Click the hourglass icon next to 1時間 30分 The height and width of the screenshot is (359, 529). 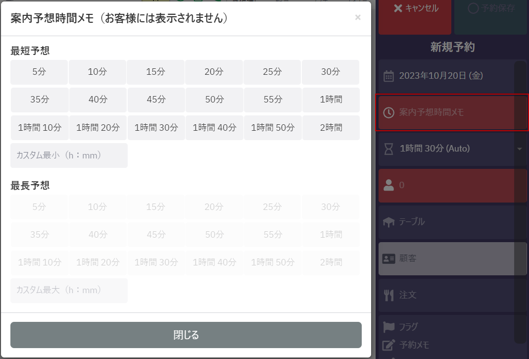coord(389,149)
